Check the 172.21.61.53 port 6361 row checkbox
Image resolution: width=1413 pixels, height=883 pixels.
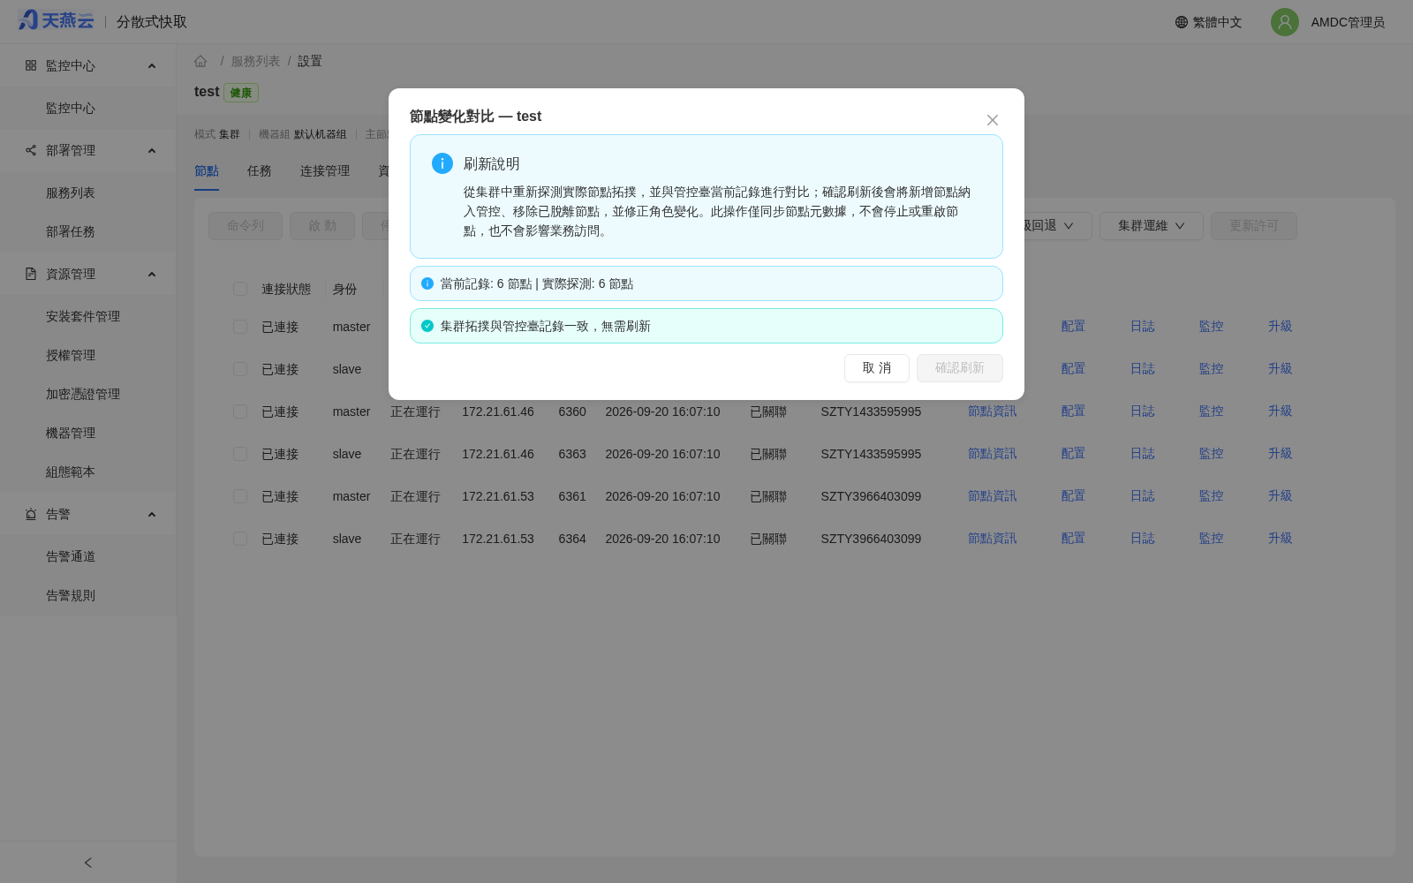click(240, 496)
